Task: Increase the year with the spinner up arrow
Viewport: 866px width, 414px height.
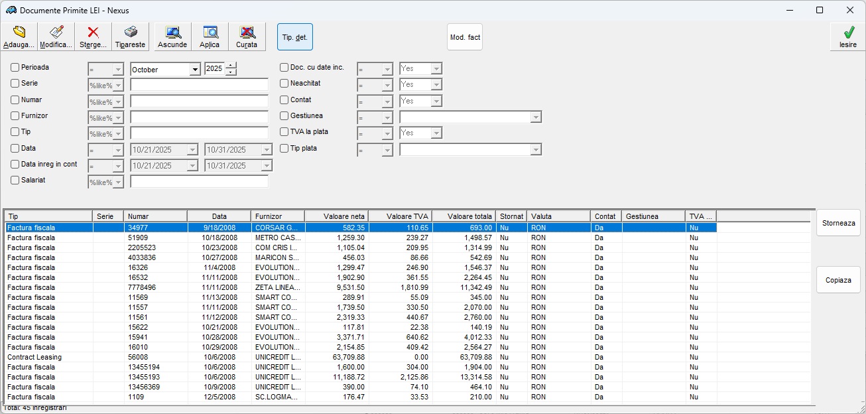Action: (x=231, y=66)
